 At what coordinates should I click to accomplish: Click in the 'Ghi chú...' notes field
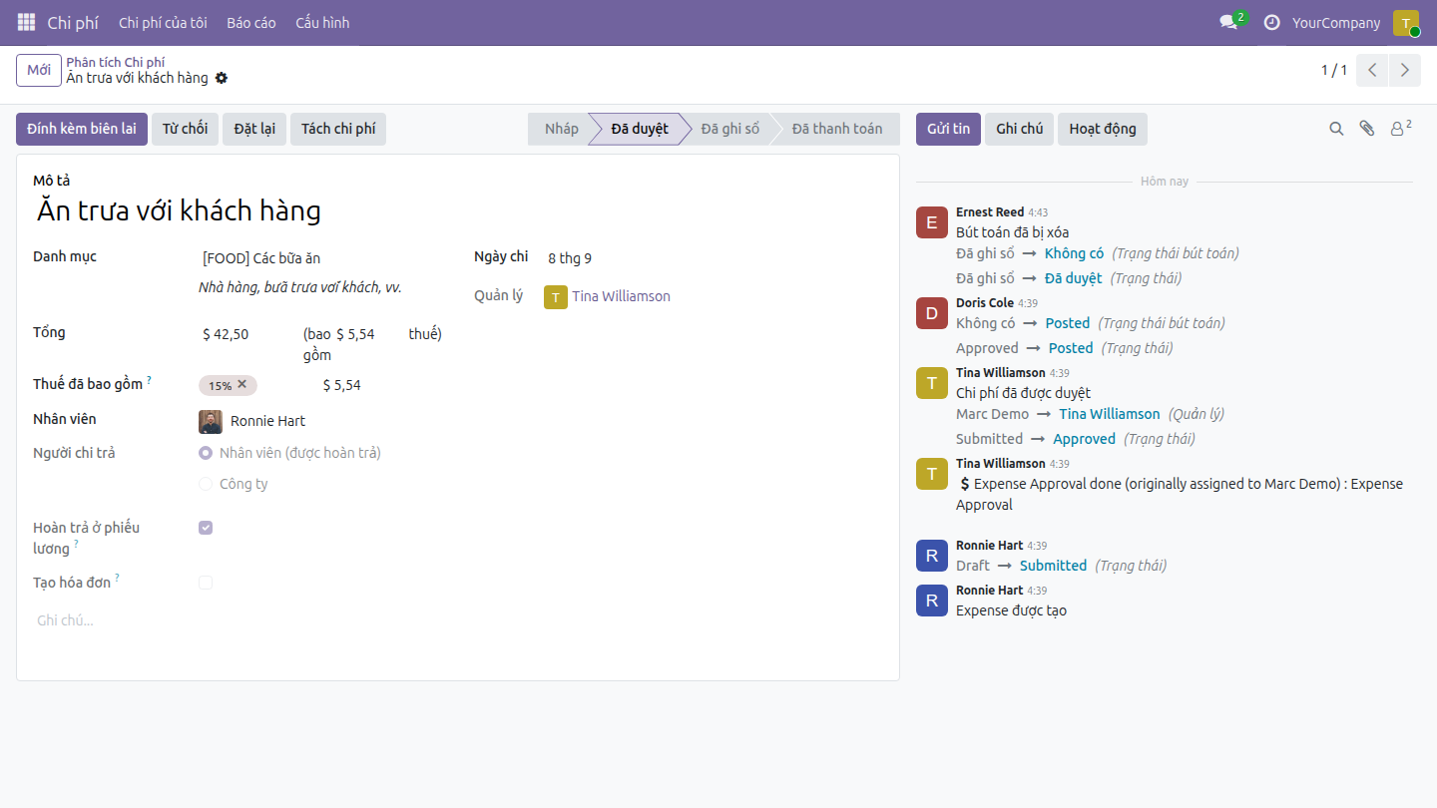coord(457,620)
